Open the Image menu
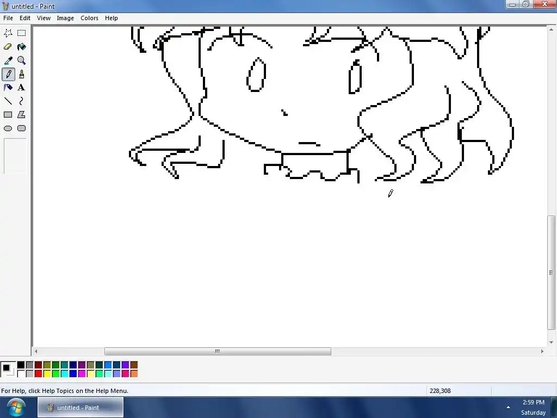 point(65,18)
